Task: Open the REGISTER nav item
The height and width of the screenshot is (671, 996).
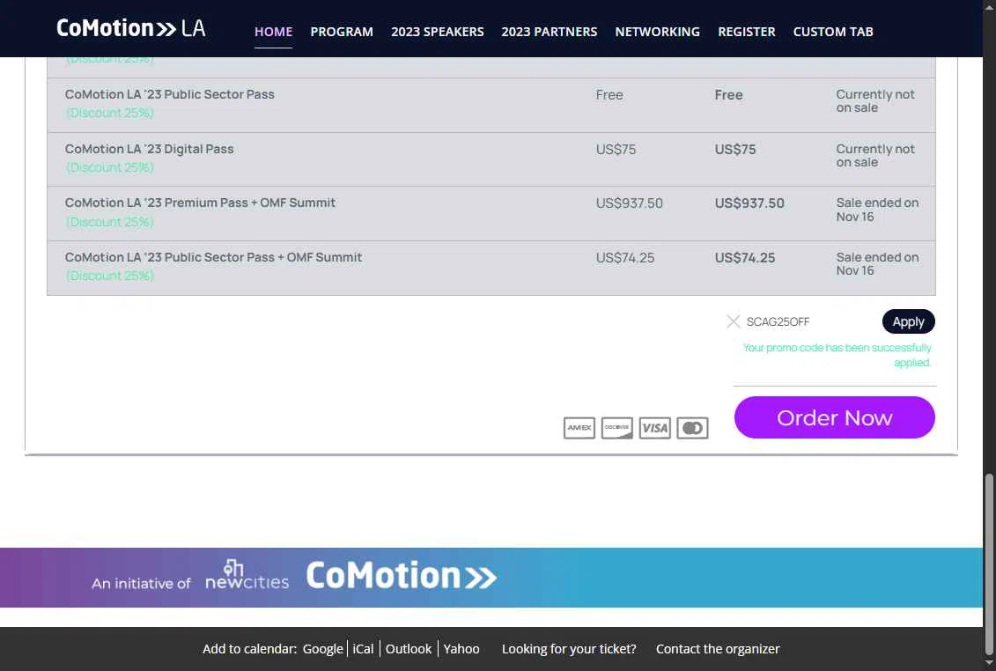Action: pos(747,32)
